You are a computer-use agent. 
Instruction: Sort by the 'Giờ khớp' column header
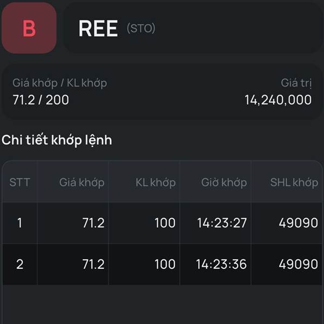224,182
